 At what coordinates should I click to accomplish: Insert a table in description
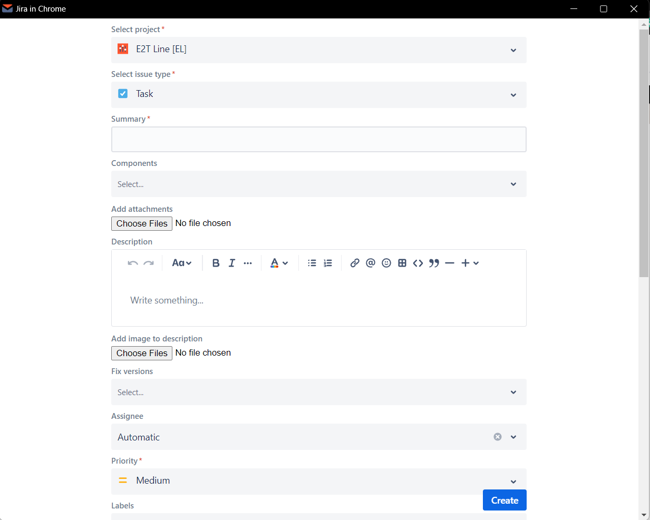(x=402, y=263)
